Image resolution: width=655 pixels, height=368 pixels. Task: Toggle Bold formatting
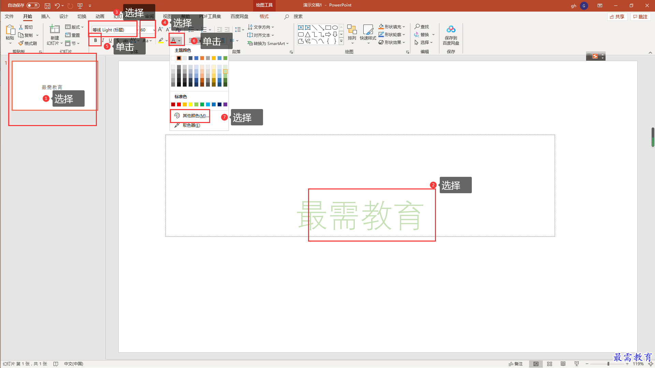click(x=96, y=41)
